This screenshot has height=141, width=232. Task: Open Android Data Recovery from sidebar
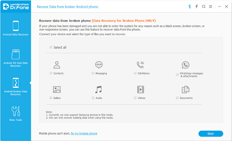(16, 28)
